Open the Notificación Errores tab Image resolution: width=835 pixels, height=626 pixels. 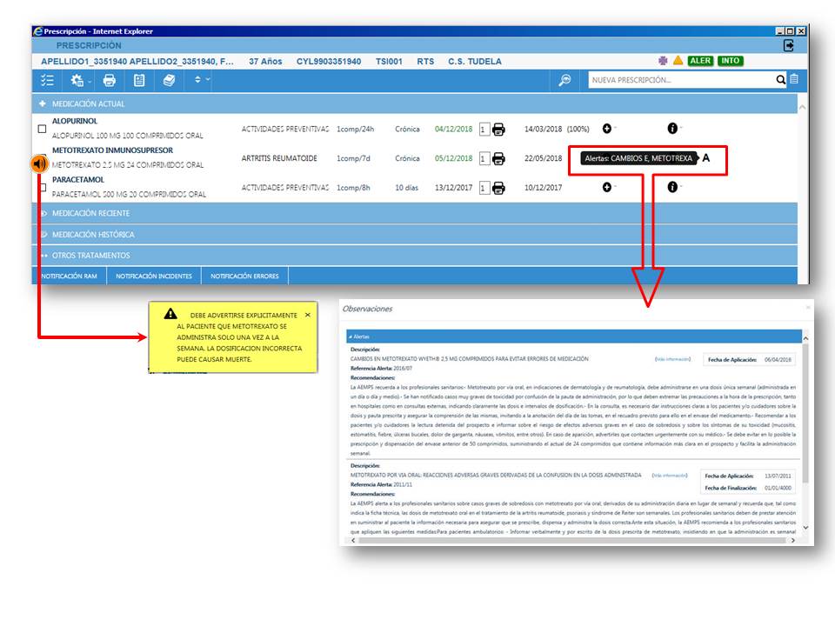pos(244,276)
